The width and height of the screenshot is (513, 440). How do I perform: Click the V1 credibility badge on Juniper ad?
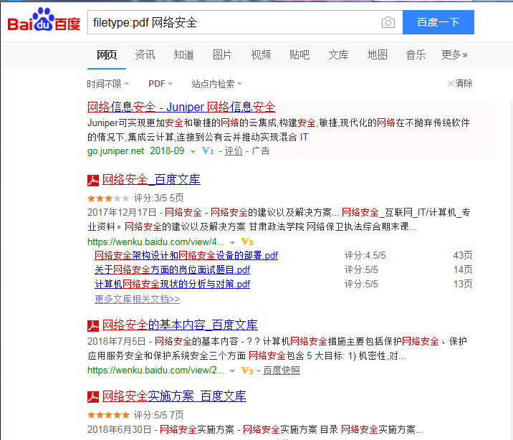[208, 150]
